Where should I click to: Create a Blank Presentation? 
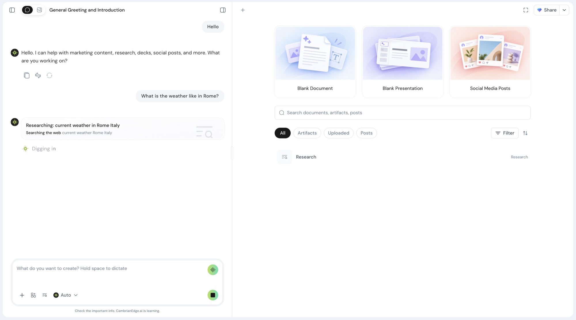[403, 62]
